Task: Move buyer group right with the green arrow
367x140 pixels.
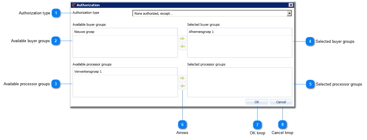Action: [182, 39]
